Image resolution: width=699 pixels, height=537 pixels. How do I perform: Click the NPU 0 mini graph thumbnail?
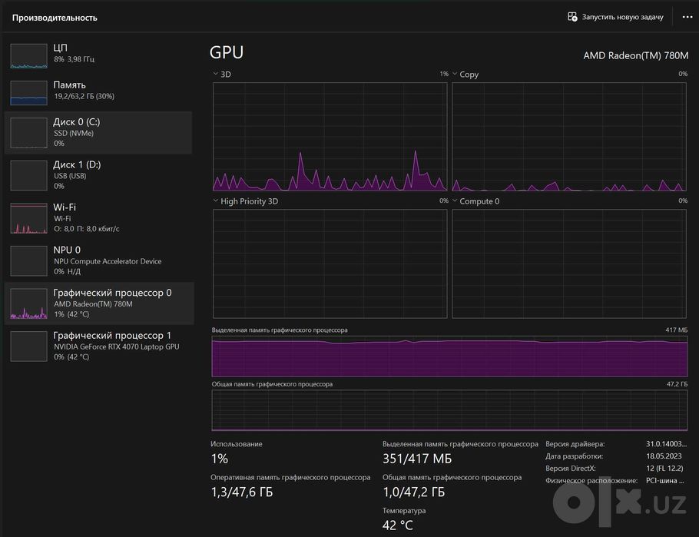pos(28,261)
